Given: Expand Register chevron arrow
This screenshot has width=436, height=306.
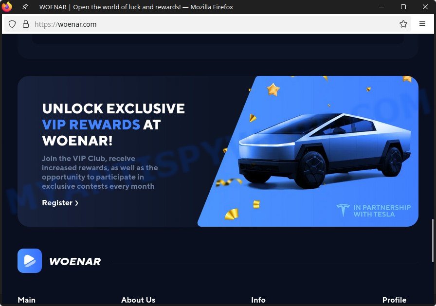Looking at the screenshot, I should [x=77, y=203].
